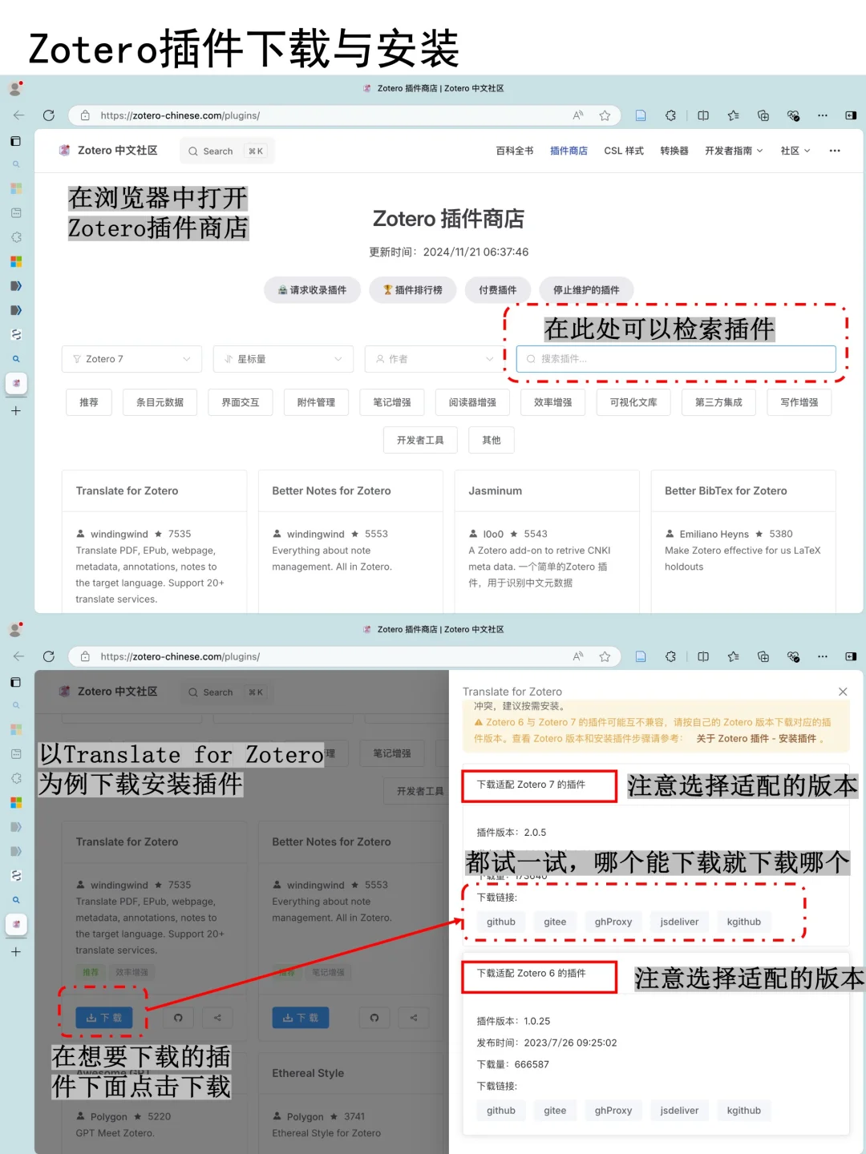
Task: Click the back arrow in bottom browser window
Action: tap(18, 656)
